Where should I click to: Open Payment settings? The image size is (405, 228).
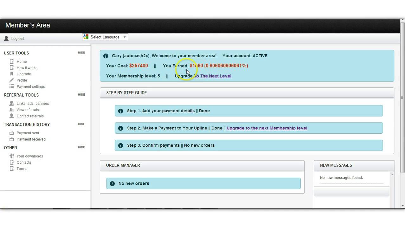tap(31, 86)
